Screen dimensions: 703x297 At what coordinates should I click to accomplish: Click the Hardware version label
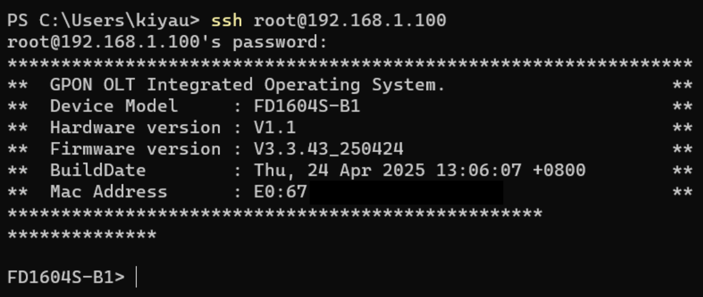[135, 128]
